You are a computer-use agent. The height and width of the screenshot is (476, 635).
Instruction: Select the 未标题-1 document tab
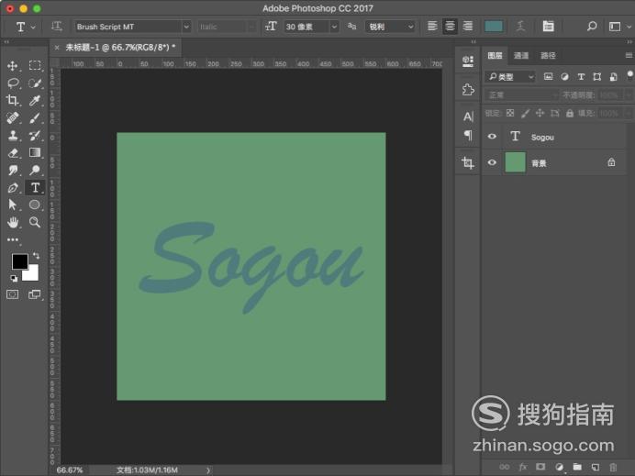pyautogui.click(x=120, y=48)
